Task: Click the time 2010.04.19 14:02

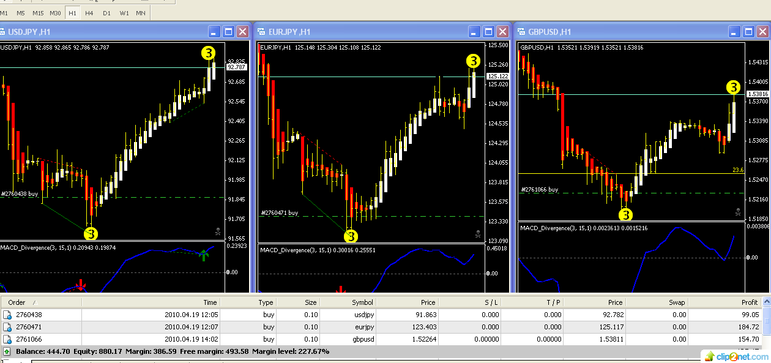Action: tap(191, 339)
